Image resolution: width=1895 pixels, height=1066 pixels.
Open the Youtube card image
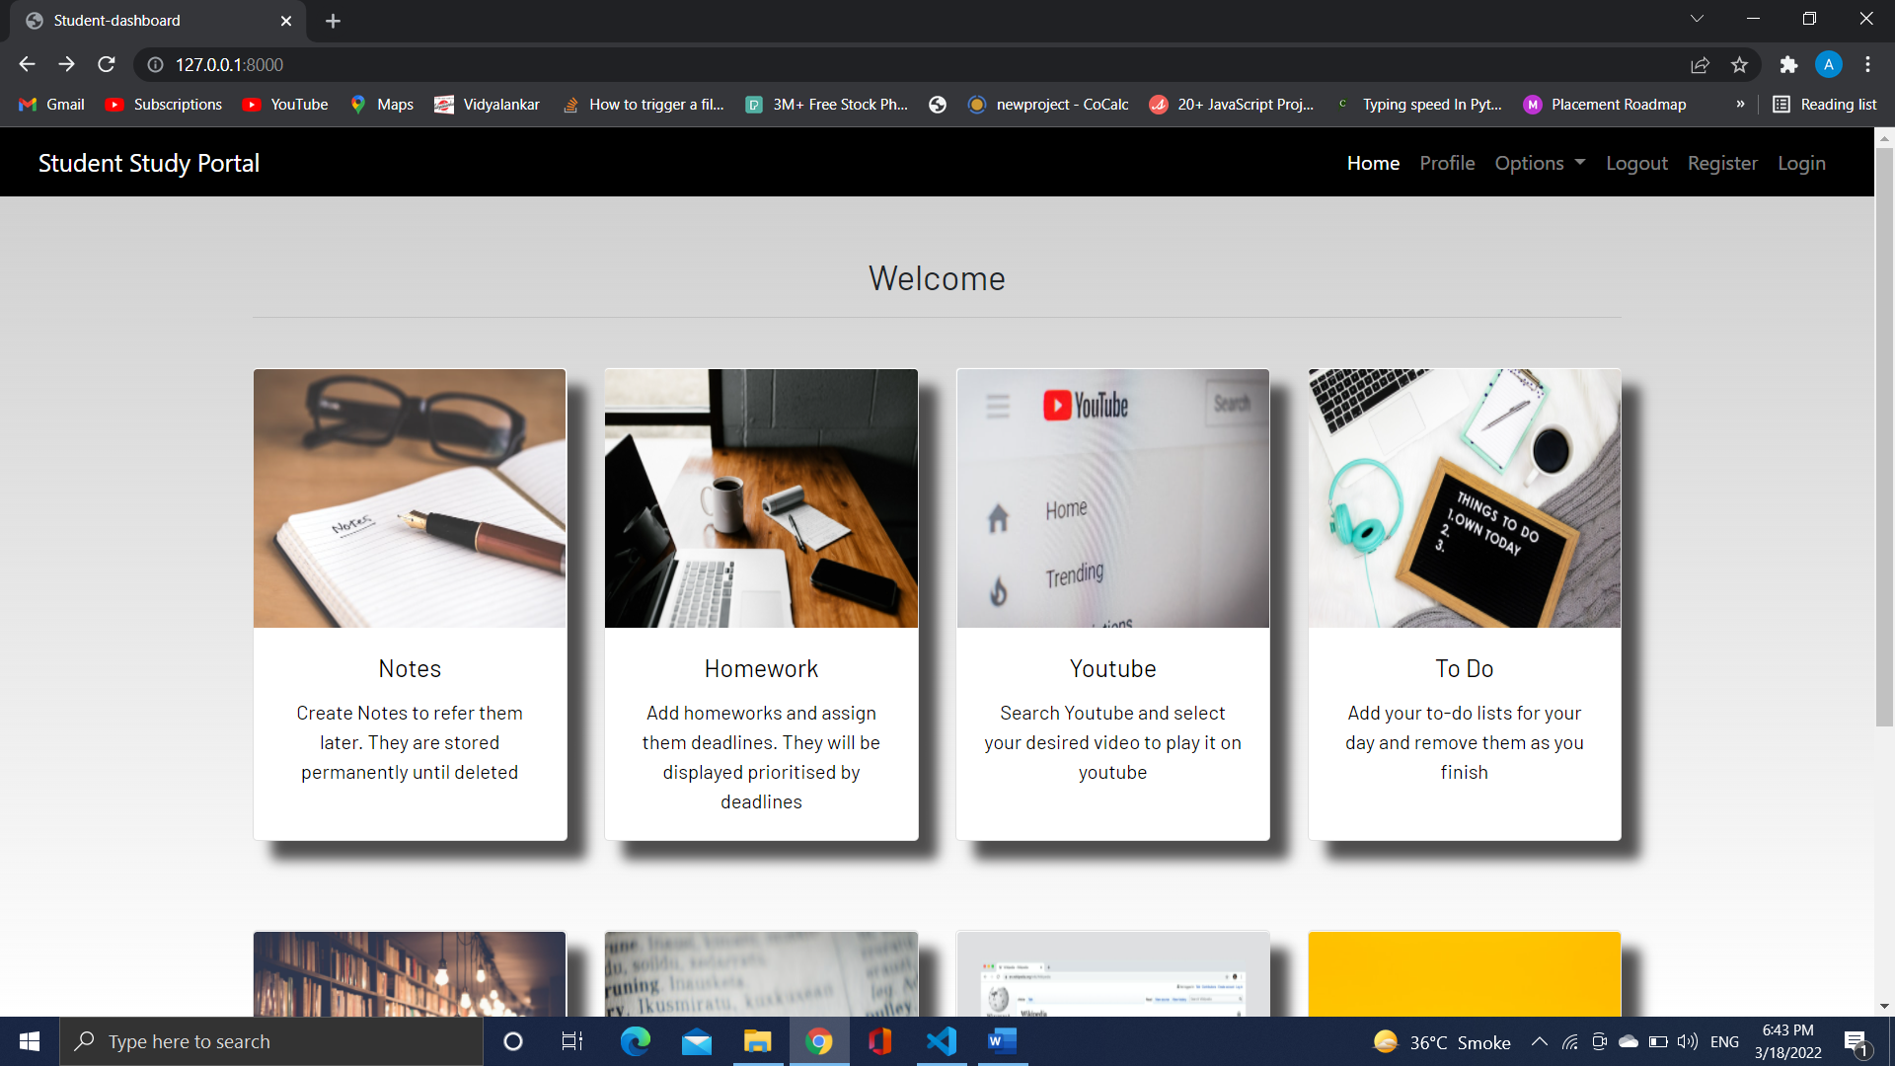coord(1112,498)
